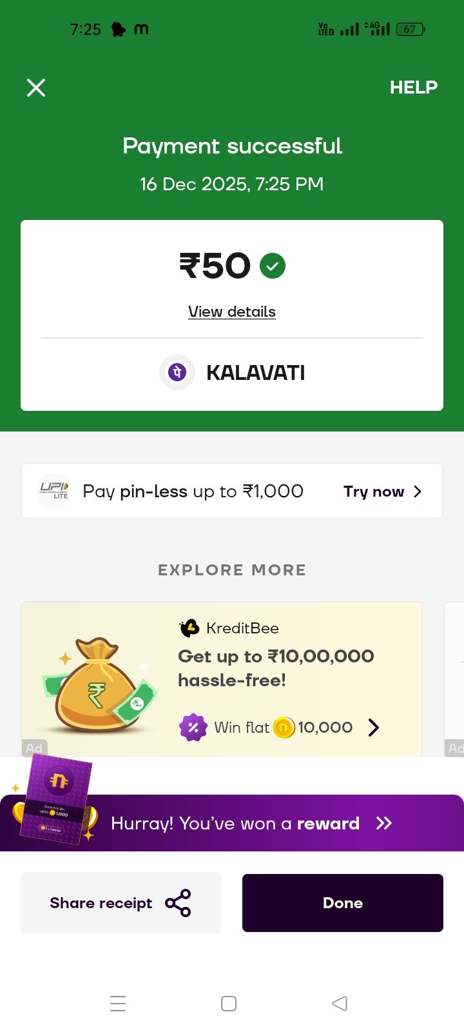Tap the PhonePe logo beside KALAVATI
The image size is (464, 1032).
(x=177, y=372)
